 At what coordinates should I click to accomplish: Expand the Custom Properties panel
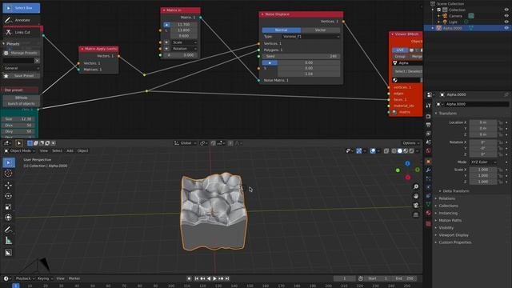[455, 242]
